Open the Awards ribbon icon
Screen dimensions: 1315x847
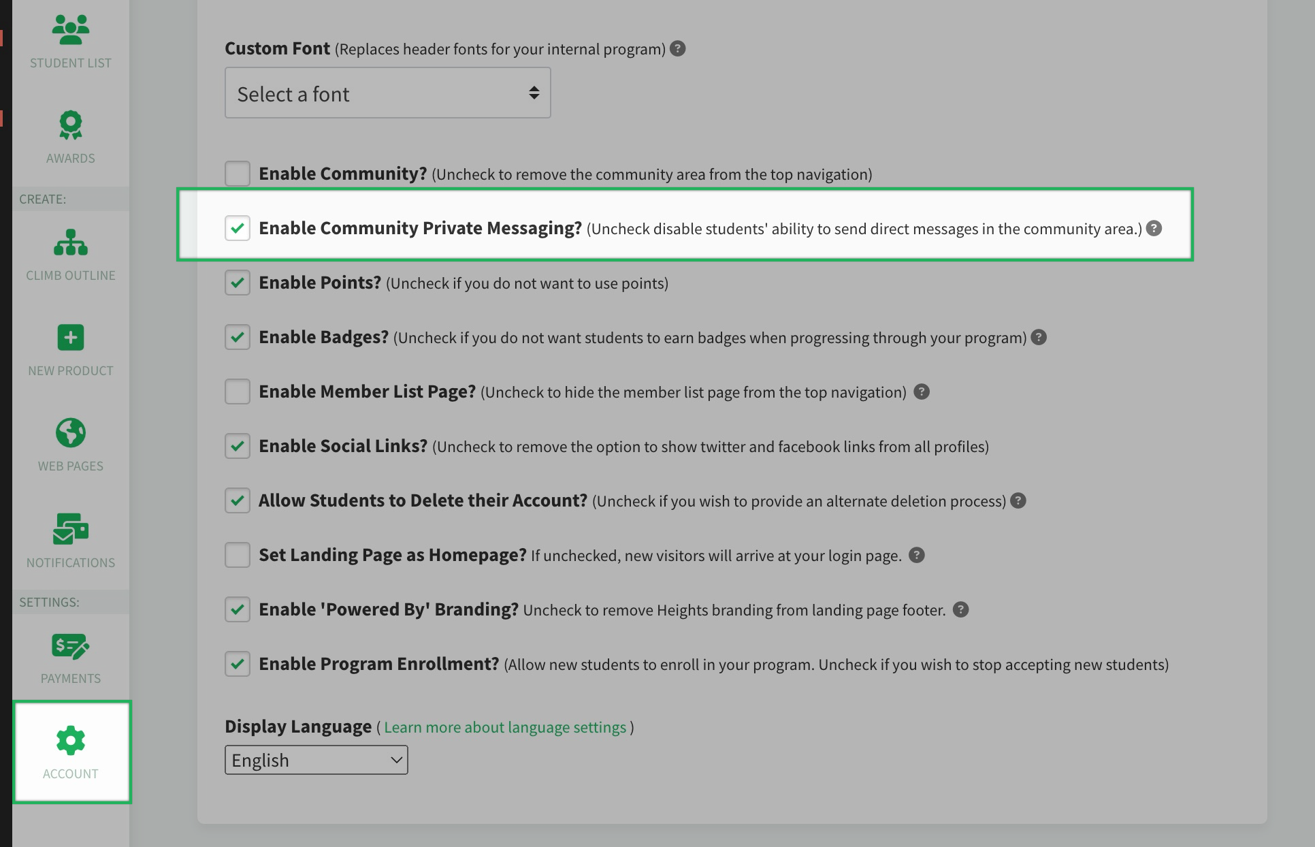(71, 125)
